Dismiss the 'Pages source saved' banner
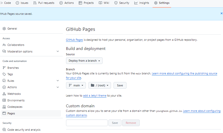223x133 pixels. [221, 14]
